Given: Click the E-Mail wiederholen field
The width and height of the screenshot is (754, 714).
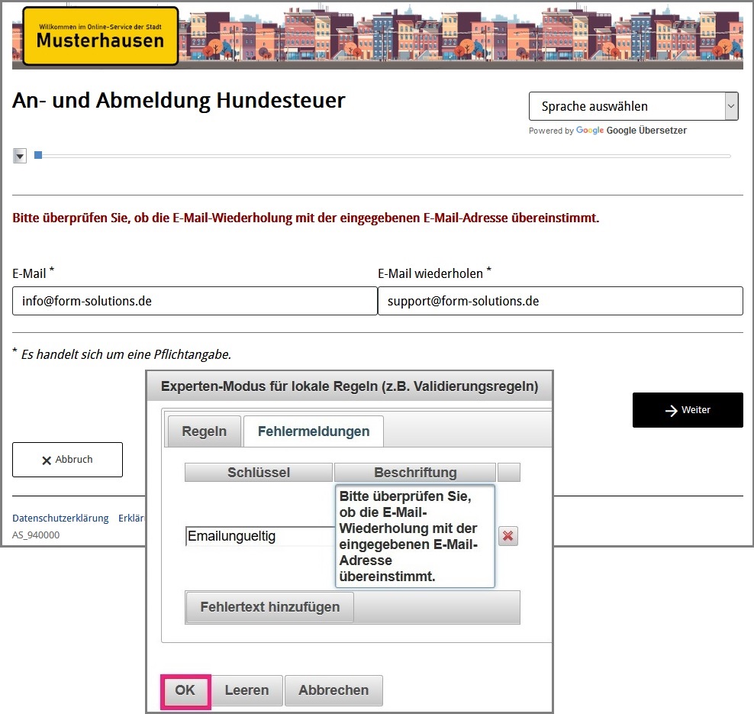Looking at the screenshot, I should click(560, 301).
